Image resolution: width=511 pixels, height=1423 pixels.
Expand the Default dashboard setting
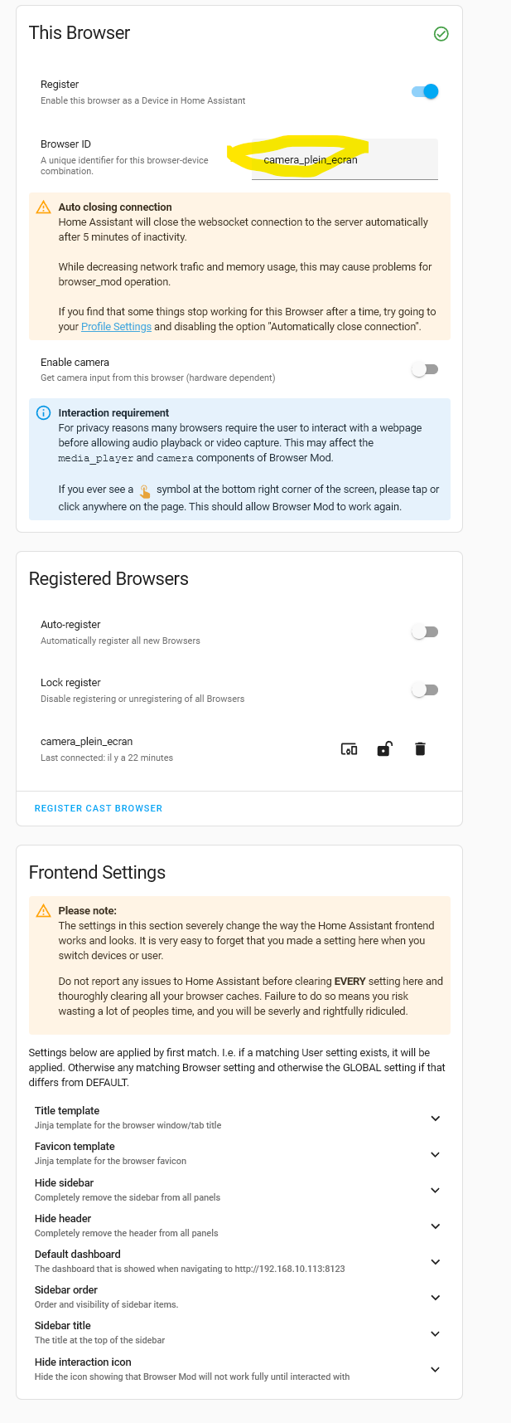click(x=436, y=1262)
